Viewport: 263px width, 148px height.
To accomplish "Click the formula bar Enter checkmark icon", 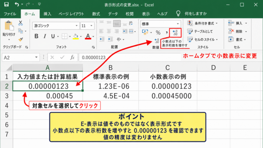I will pyautogui.click(x=62, y=58).
